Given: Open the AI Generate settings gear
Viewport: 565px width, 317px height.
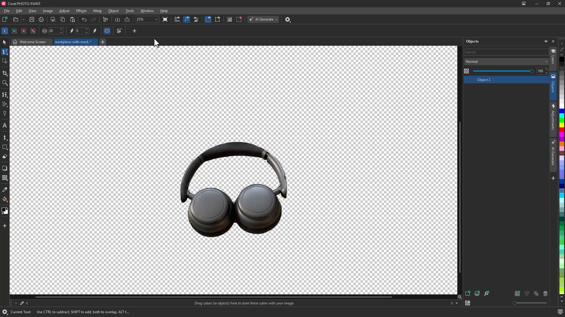Looking at the screenshot, I should click(x=288, y=19).
